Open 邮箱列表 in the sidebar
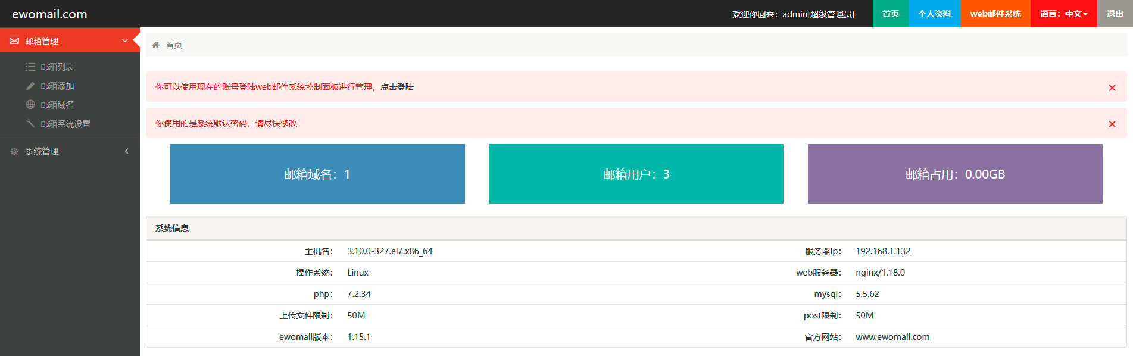The width and height of the screenshot is (1133, 356). [x=57, y=67]
